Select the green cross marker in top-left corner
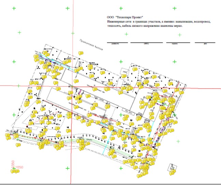The image size is (221, 185). (14, 8)
